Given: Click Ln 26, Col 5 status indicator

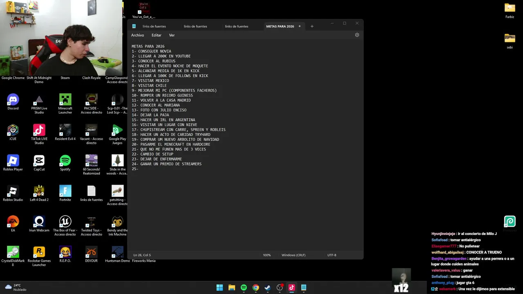Looking at the screenshot, I should point(142,255).
